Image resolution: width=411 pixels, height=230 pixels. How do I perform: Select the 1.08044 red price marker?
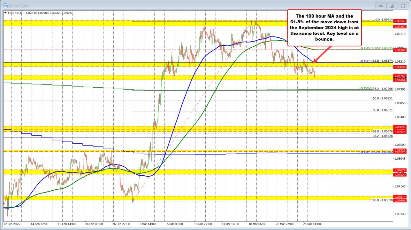(400, 67)
